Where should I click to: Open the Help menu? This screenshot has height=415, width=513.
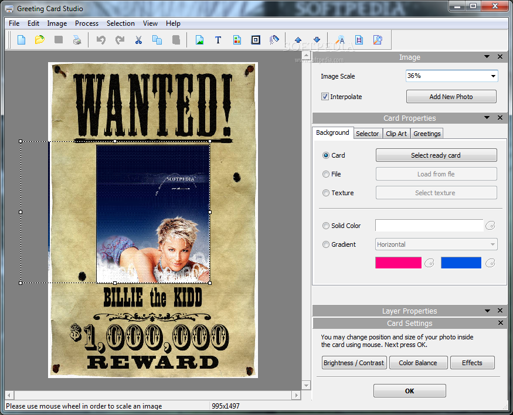(x=173, y=23)
